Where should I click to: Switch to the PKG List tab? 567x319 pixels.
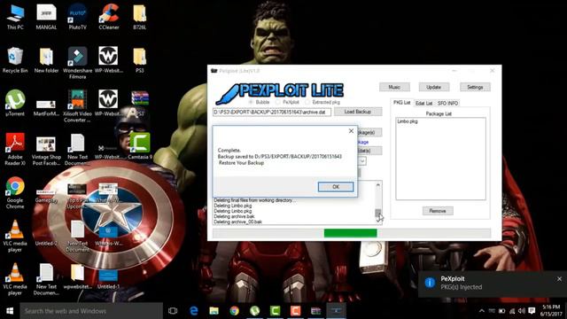pos(401,103)
